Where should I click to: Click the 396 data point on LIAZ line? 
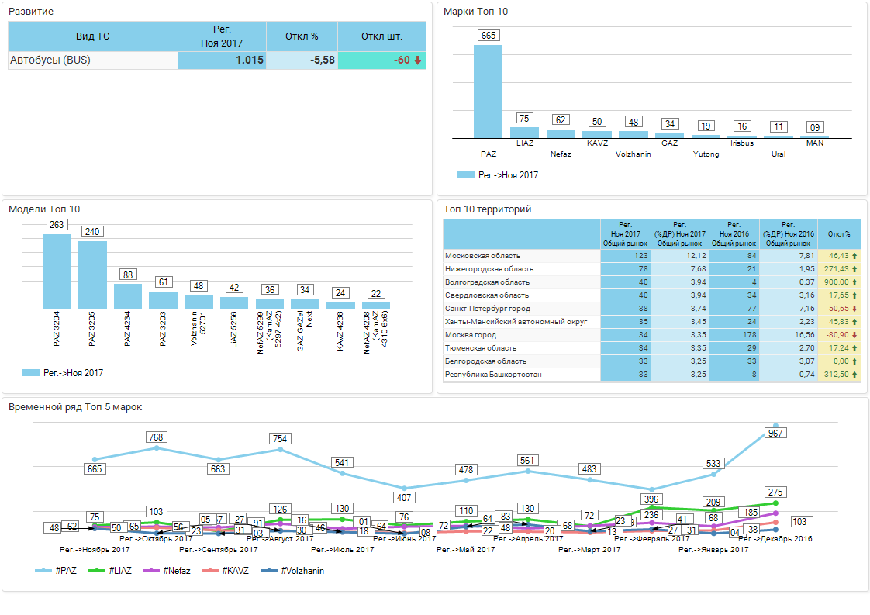(x=651, y=506)
